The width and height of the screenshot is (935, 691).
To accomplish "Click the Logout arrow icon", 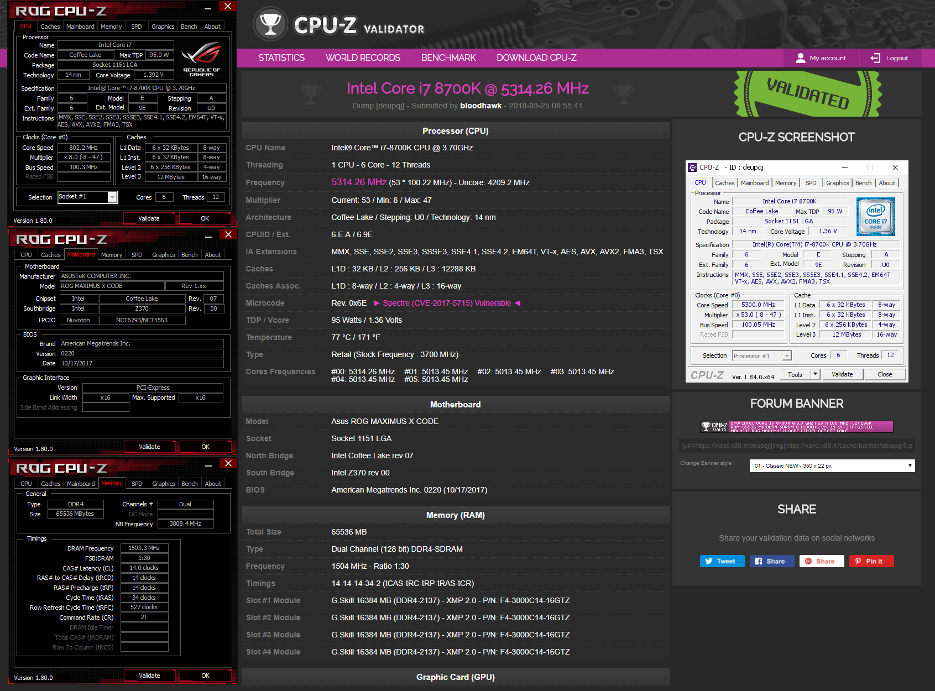I will [x=875, y=58].
